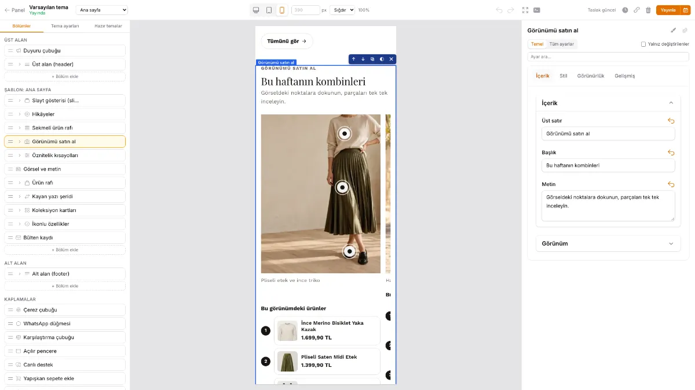Click the Yayınla publish button
This screenshot has height=390, width=695.
click(x=668, y=10)
